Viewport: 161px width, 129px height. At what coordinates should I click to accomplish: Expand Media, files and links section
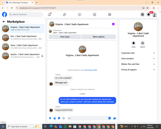tap(138, 64)
